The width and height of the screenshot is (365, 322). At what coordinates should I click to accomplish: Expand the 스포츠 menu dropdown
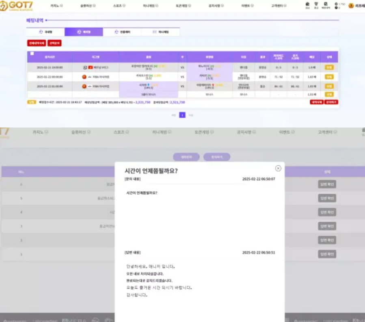[x=119, y=6]
